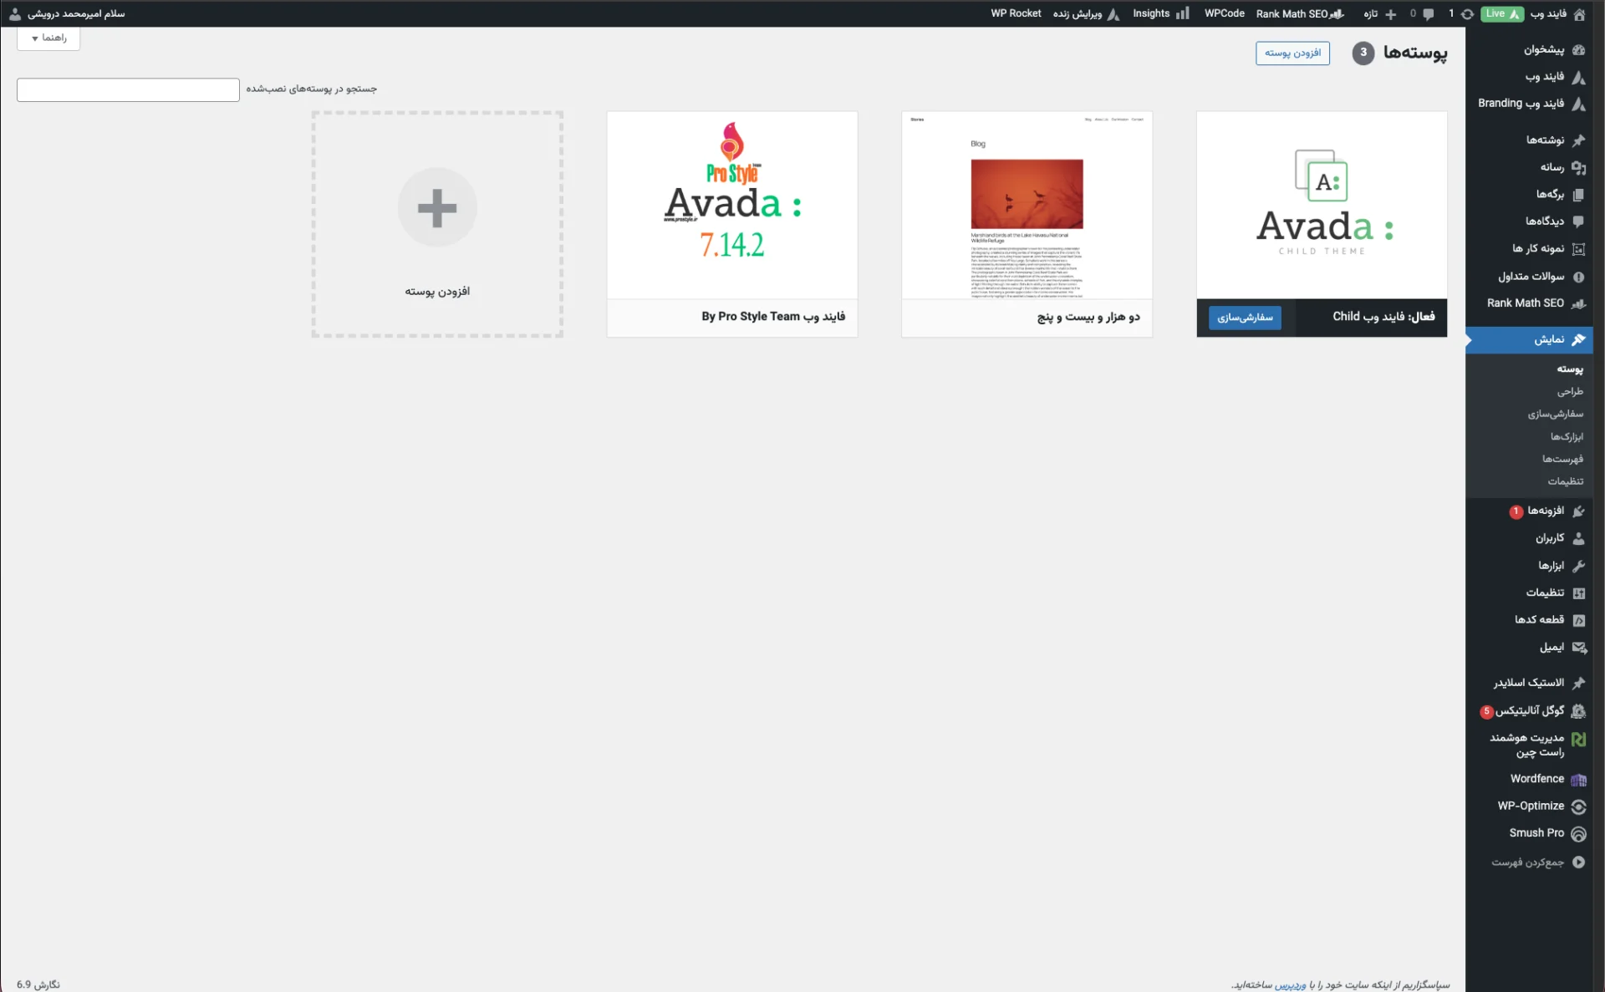Open the سفارشی‌سازی submenu item

click(x=1556, y=414)
